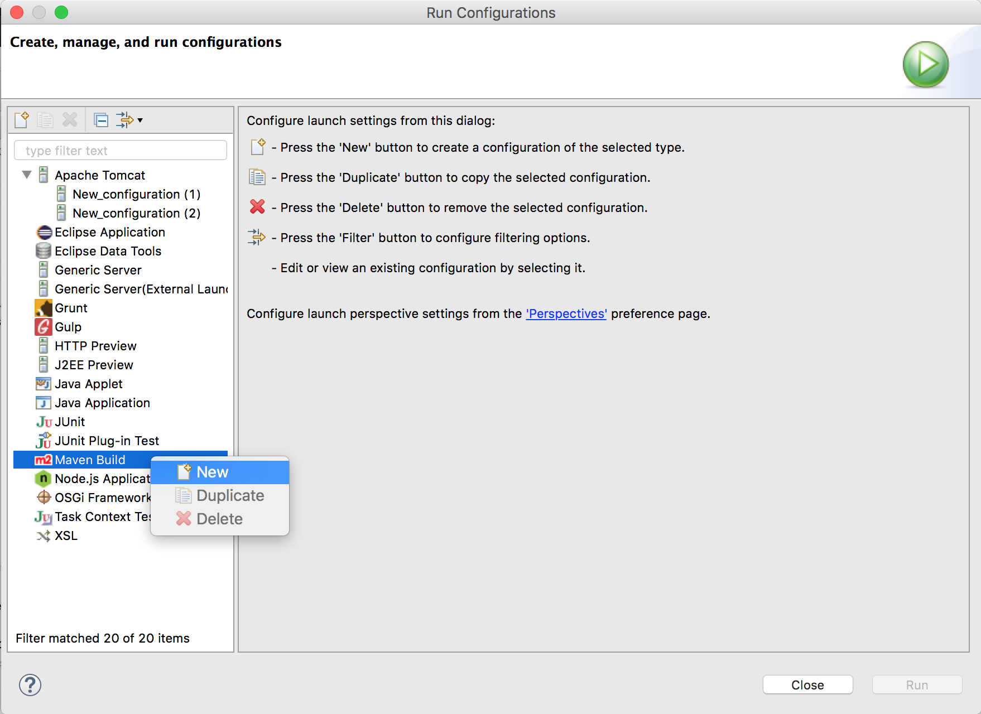Collapse the Apache Tomcat tree node
This screenshot has width=981, height=714.
(27, 175)
